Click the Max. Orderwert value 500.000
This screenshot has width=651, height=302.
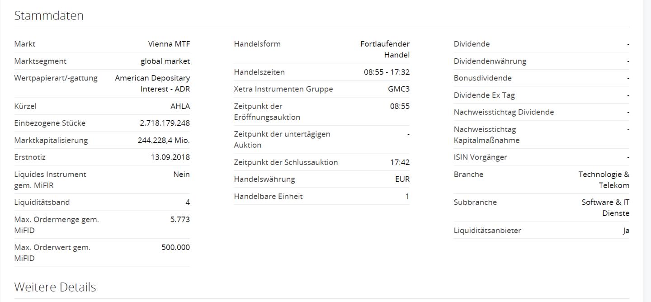click(x=175, y=247)
